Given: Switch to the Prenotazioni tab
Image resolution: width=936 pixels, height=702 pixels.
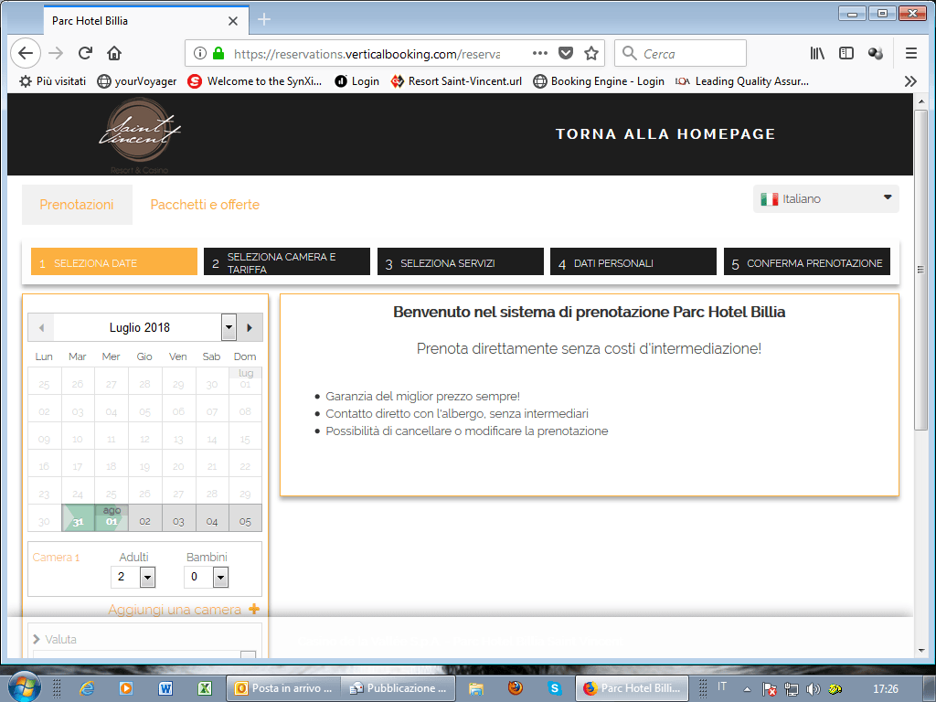Looking at the screenshot, I should (77, 205).
